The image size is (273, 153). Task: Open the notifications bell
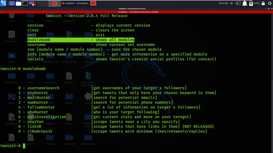pos(245,3)
